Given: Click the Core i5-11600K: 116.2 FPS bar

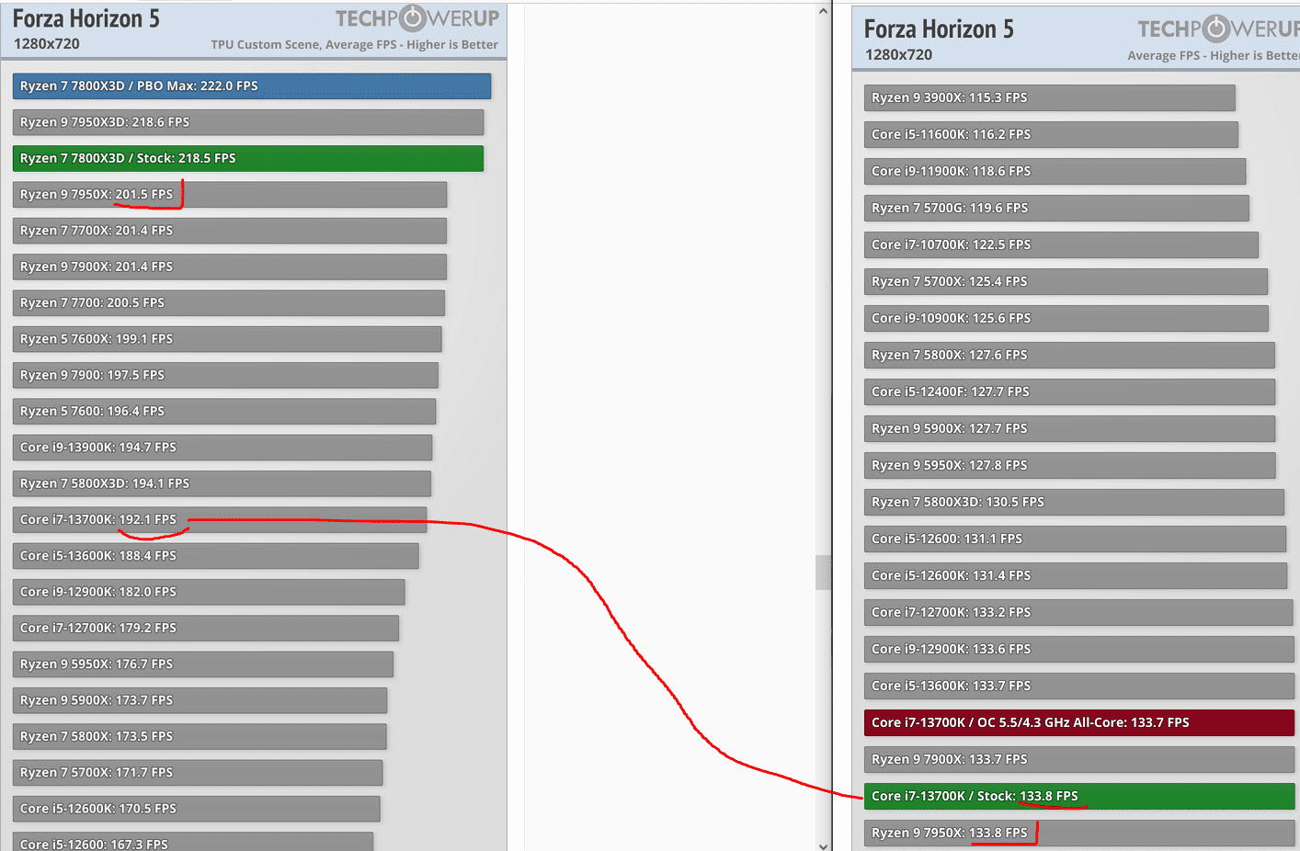Looking at the screenshot, I should click(1051, 135).
